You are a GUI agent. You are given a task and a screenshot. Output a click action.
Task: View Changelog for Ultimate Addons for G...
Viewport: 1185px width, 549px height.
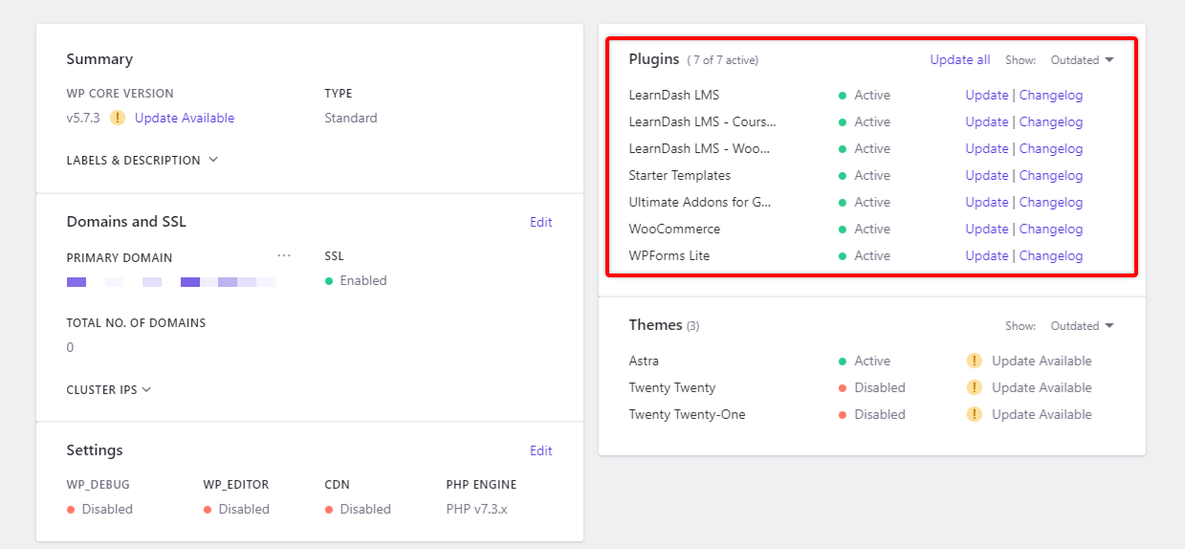(x=1051, y=202)
